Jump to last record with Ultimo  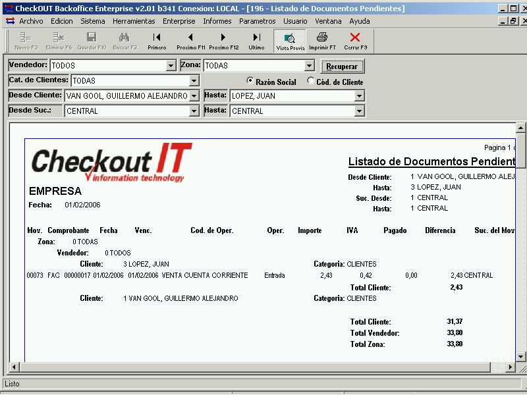(x=256, y=41)
